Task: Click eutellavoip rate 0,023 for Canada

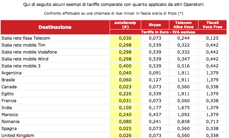Action: pos(125,87)
